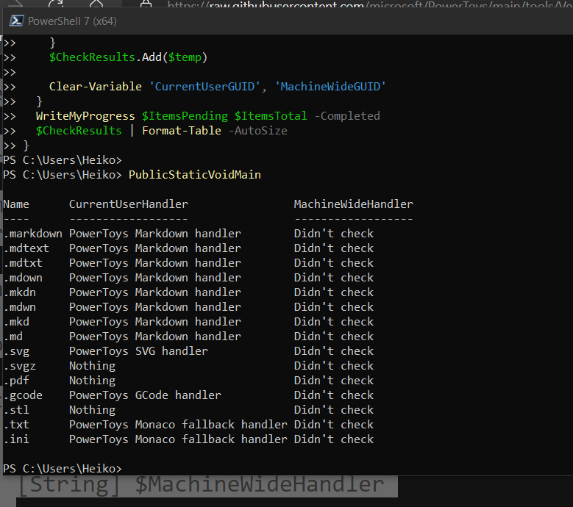This screenshot has height=507, width=573.
Task: Click 'Didn't check' in the .markdown row
Action: (x=334, y=234)
